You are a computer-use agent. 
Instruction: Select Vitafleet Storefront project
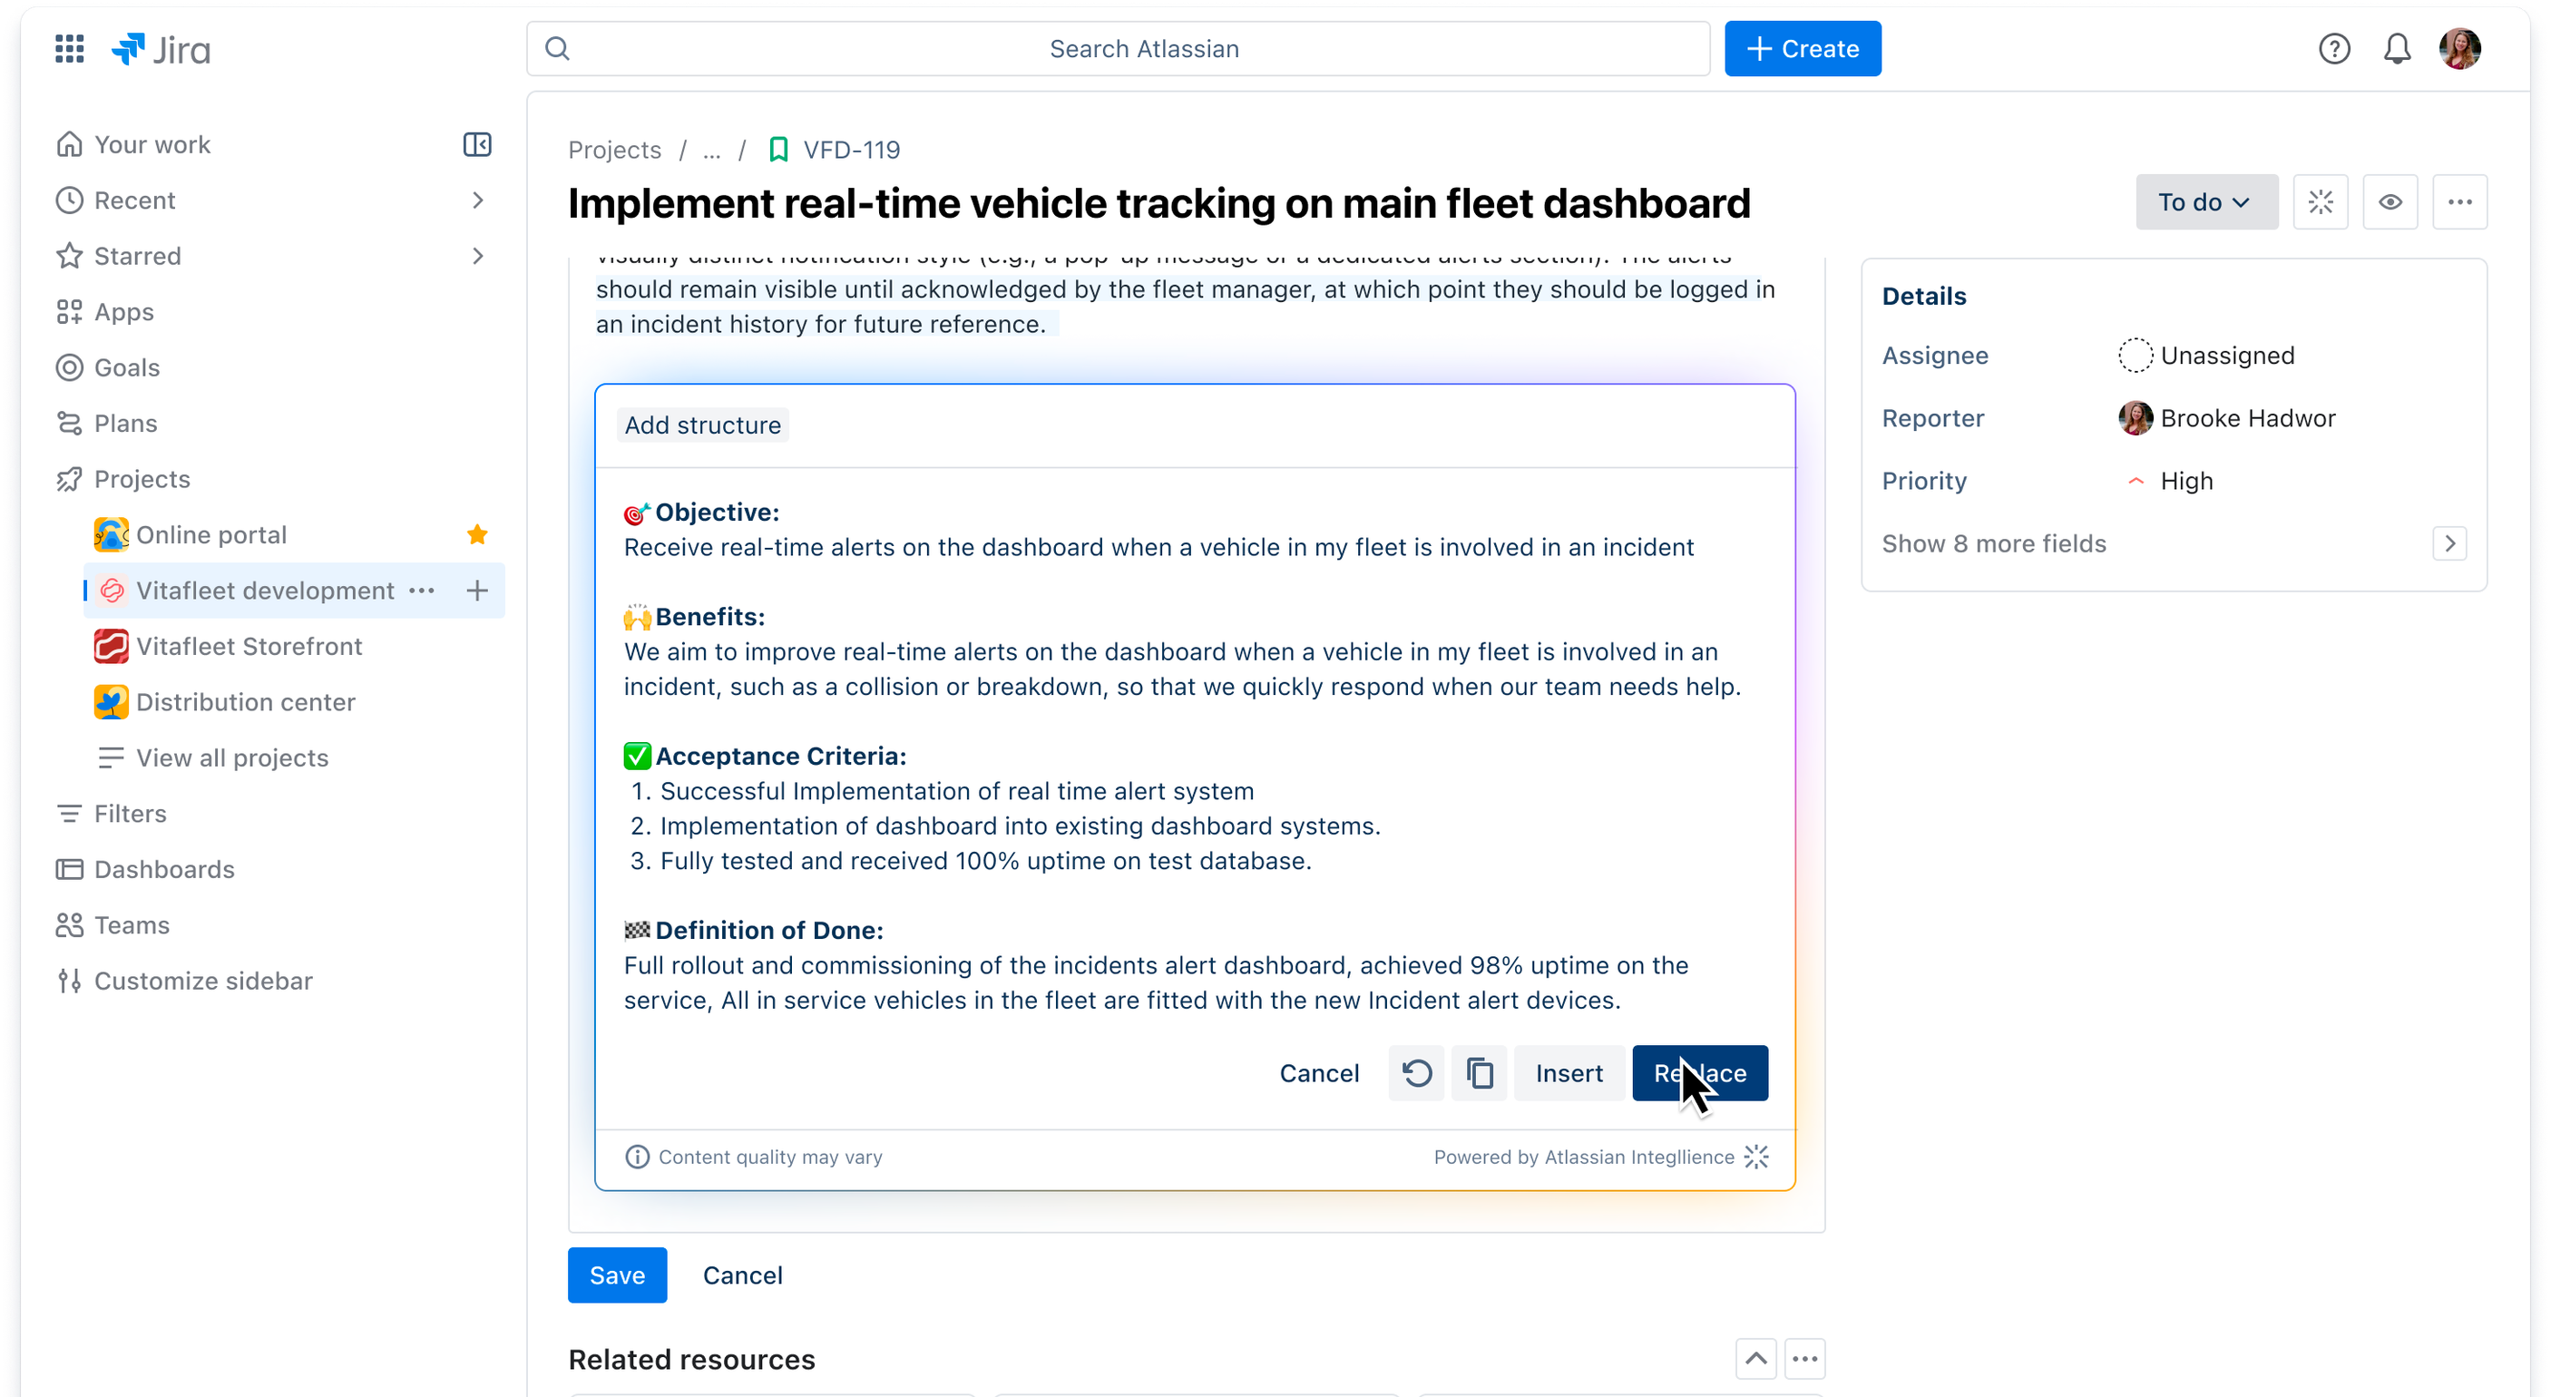point(249,647)
